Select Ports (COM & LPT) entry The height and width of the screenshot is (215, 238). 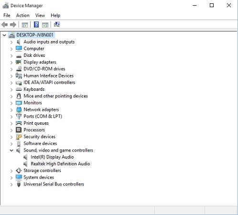click(43, 117)
